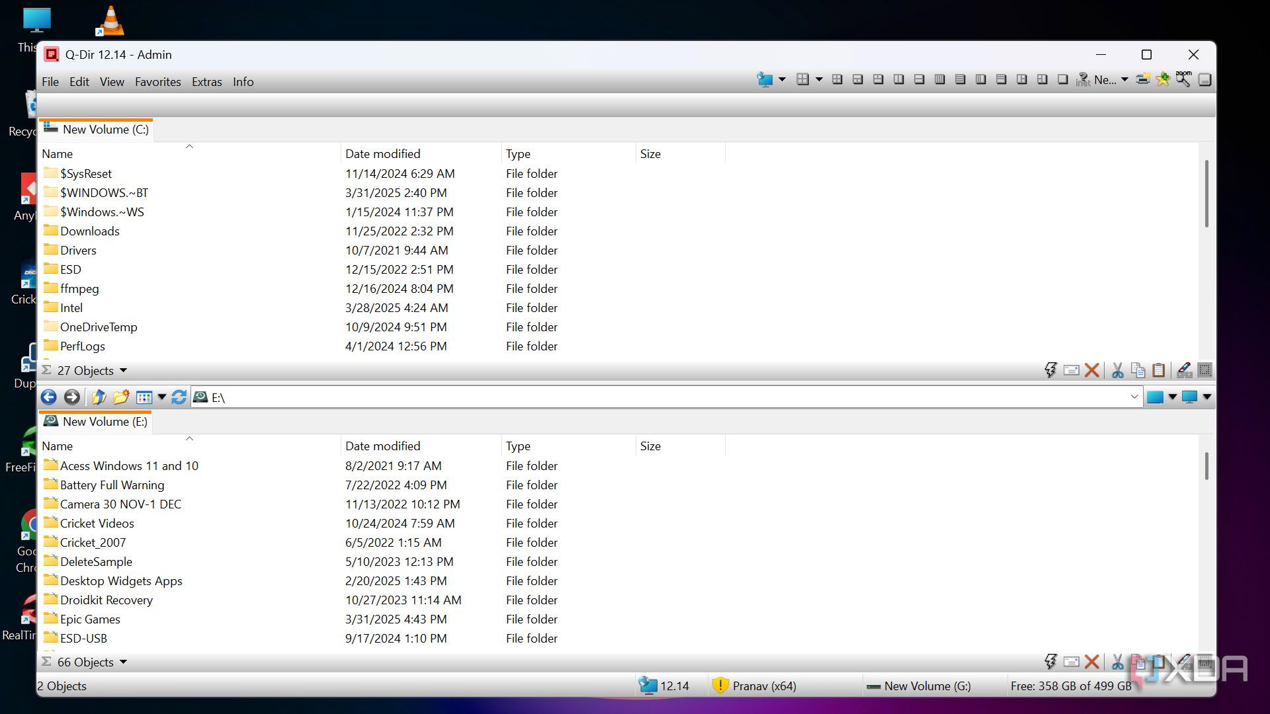
Task: Copy with the documents icon in C: pane
Action: 1138,370
